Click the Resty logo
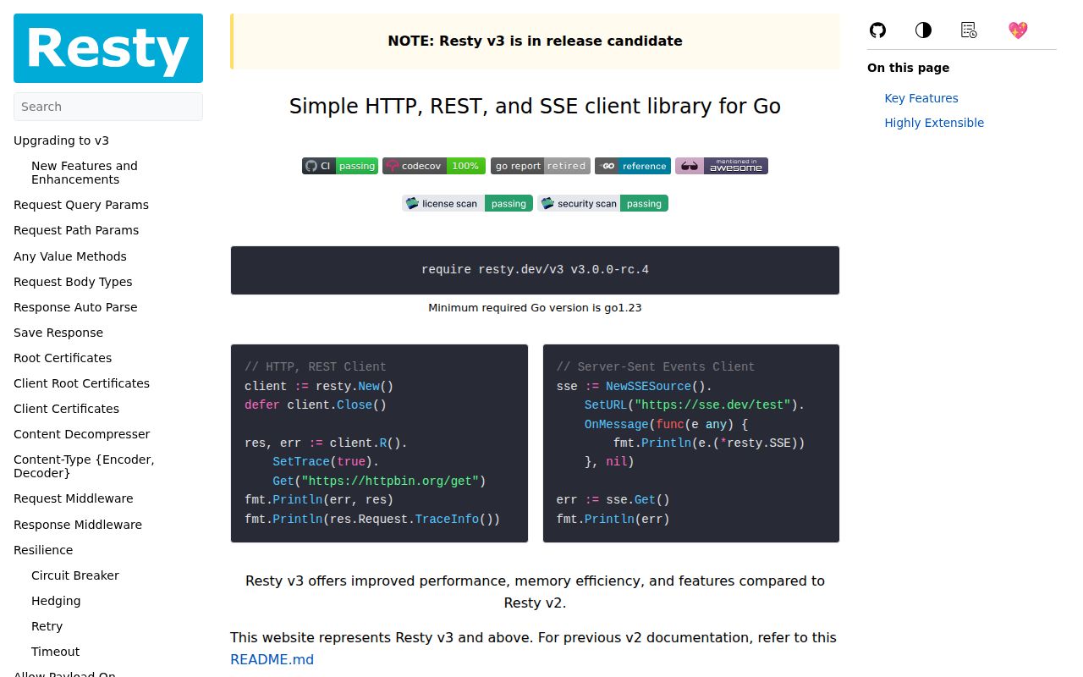The image size is (1083, 677). tap(108, 48)
